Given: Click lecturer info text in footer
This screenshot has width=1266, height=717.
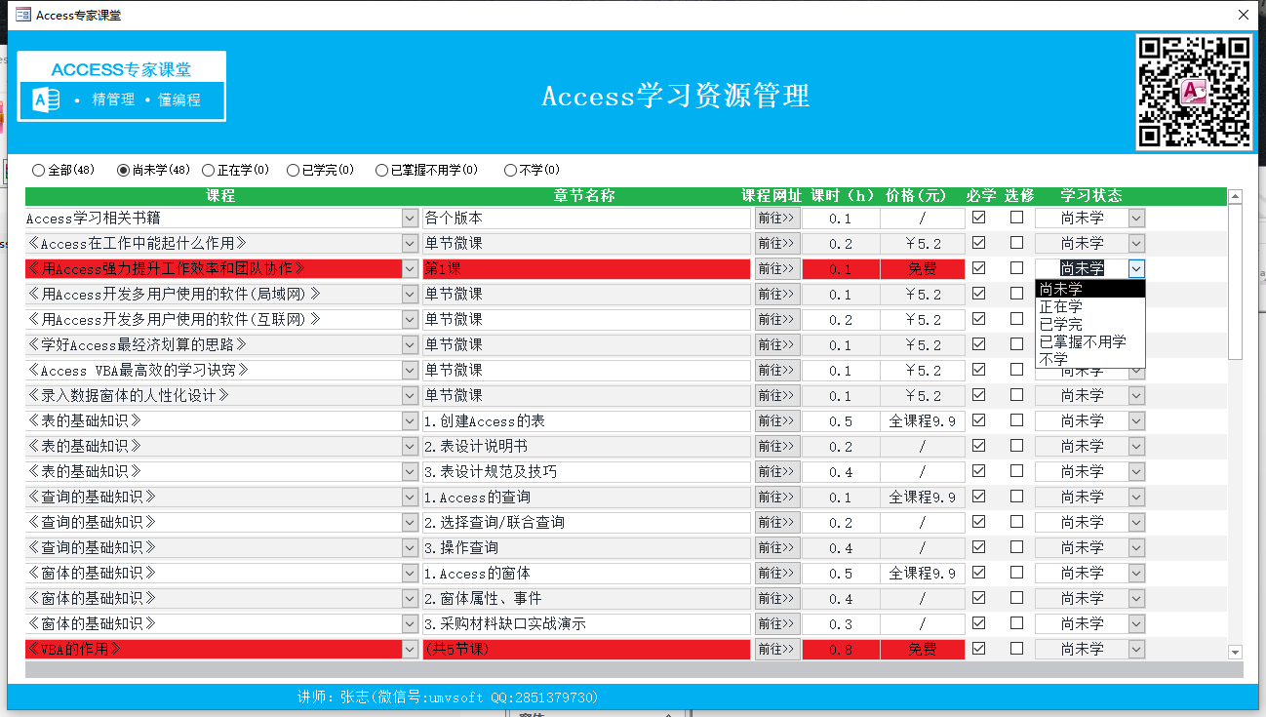Looking at the screenshot, I should [448, 697].
